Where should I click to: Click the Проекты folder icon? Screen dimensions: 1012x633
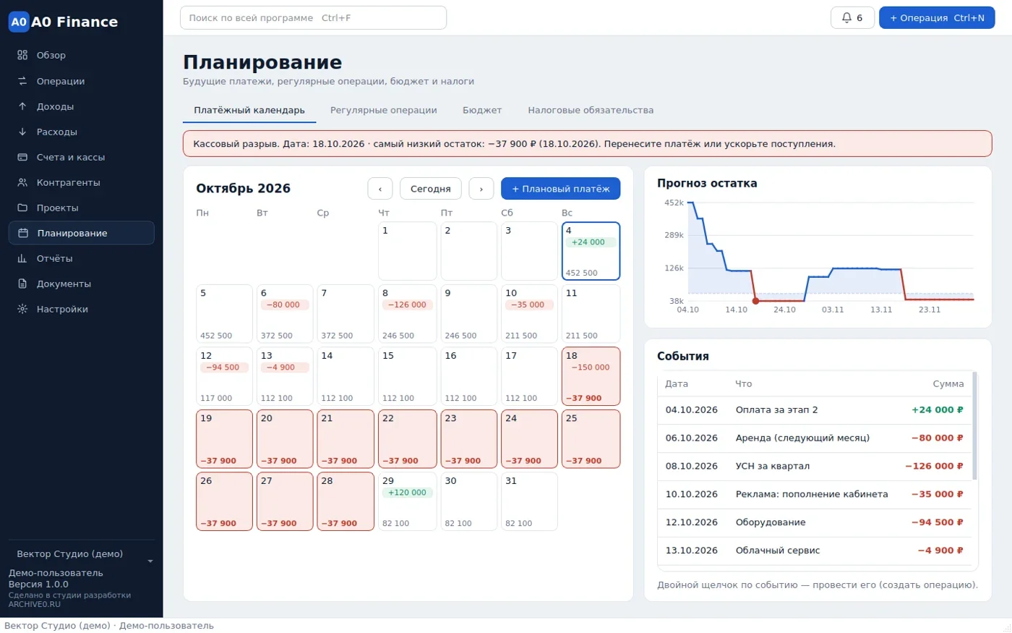point(22,208)
